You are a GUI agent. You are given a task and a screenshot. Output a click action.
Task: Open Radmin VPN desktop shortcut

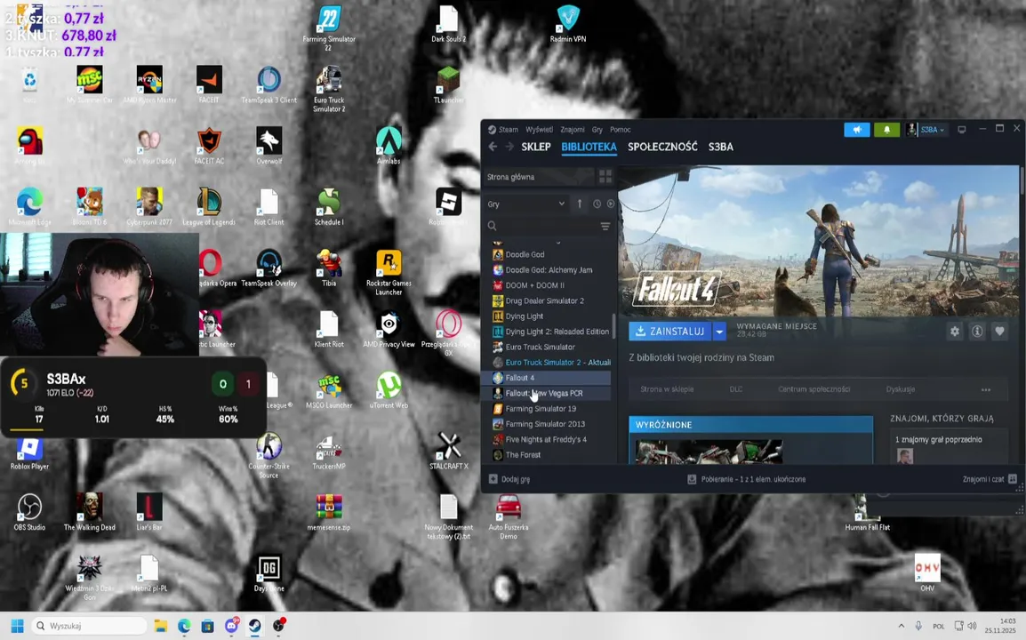(x=568, y=24)
